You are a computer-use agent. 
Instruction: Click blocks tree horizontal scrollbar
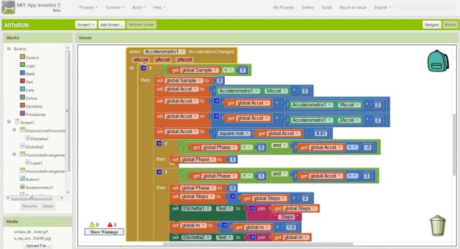coord(32,198)
